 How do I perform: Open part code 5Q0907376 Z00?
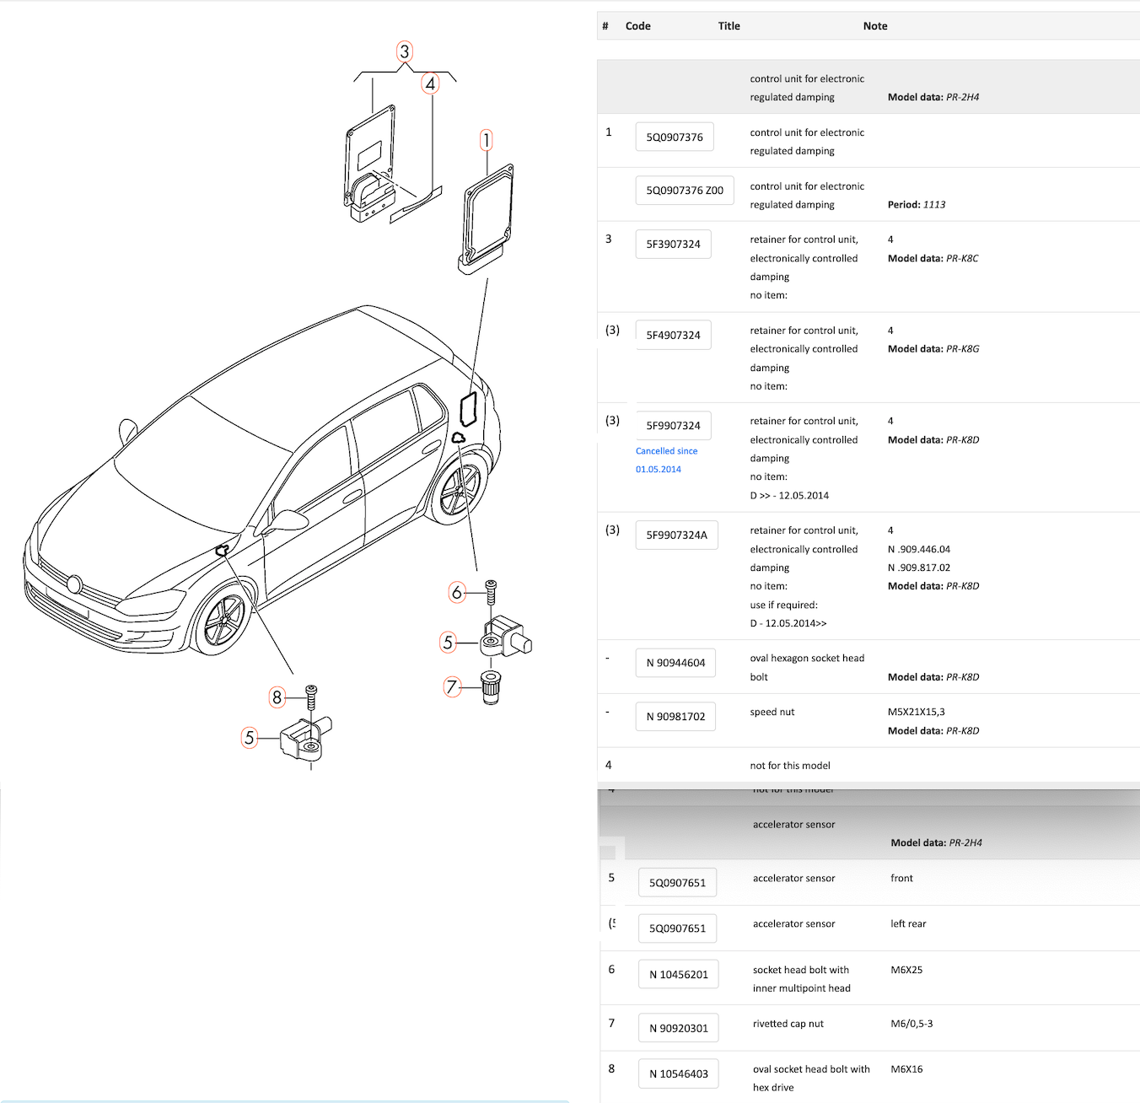(x=684, y=191)
